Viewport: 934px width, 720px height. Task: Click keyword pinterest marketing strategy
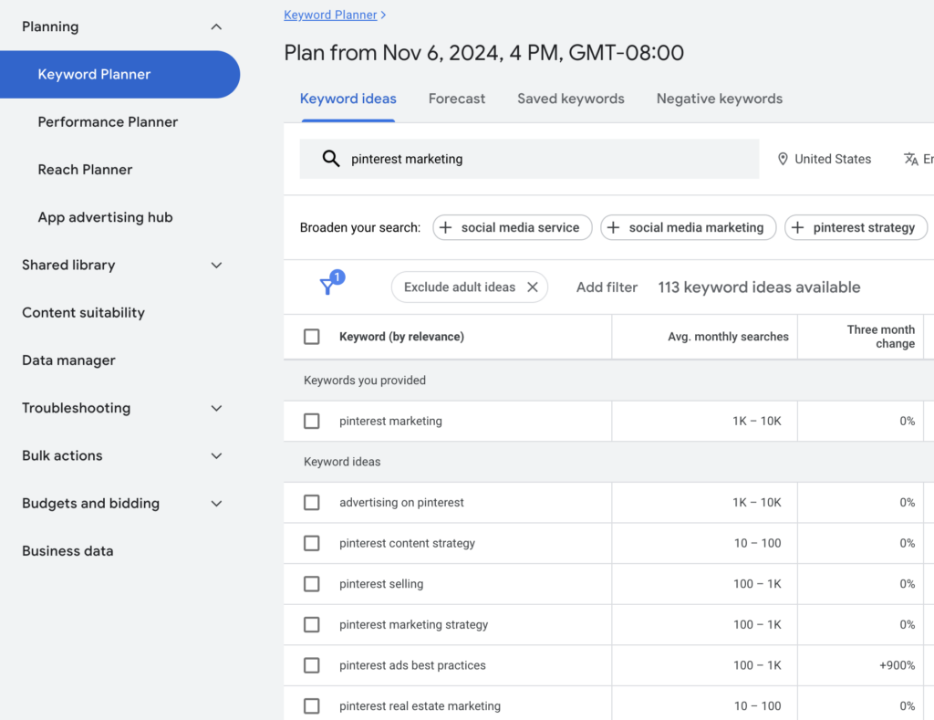coord(413,624)
